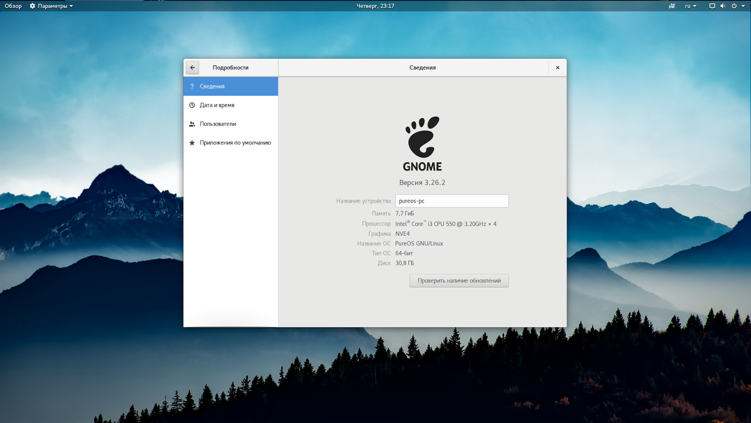
Task: Select Пользователи in the sidebar
Action: (x=231, y=124)
